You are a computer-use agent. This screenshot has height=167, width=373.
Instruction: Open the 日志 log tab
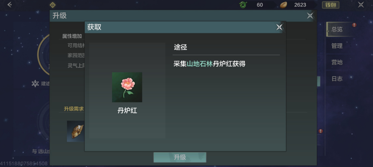coord(337,79)
